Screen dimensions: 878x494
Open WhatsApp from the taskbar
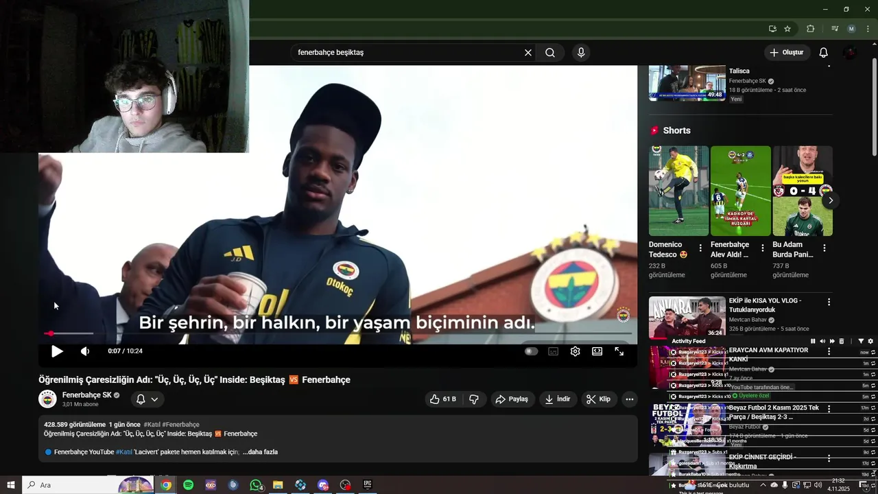[256, 485]
